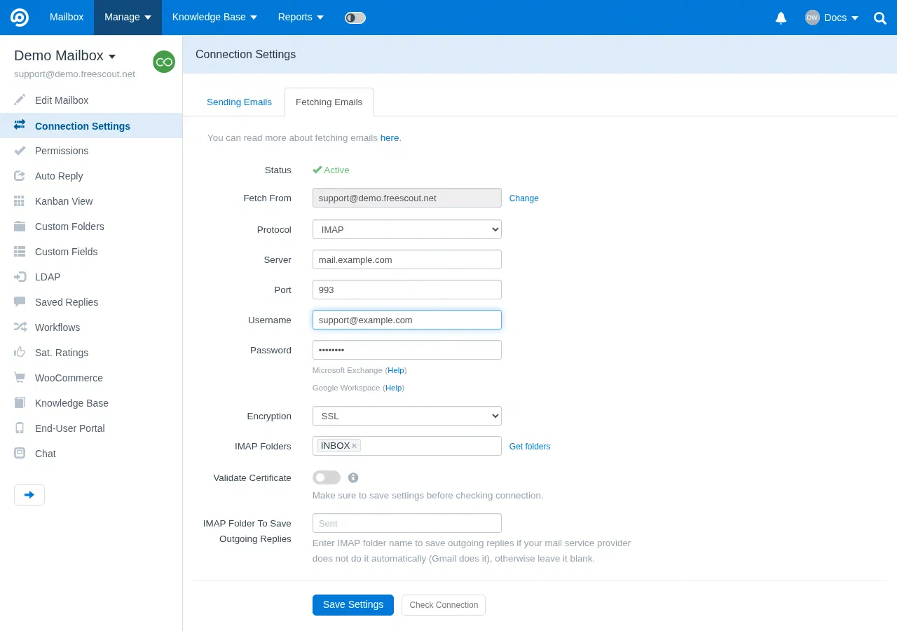This screenshot has width=897, height=631.
Task: Open the Encryption dropdown
Action: 407,416
